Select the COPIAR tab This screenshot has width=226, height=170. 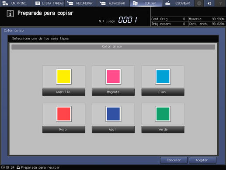(146, 3)
